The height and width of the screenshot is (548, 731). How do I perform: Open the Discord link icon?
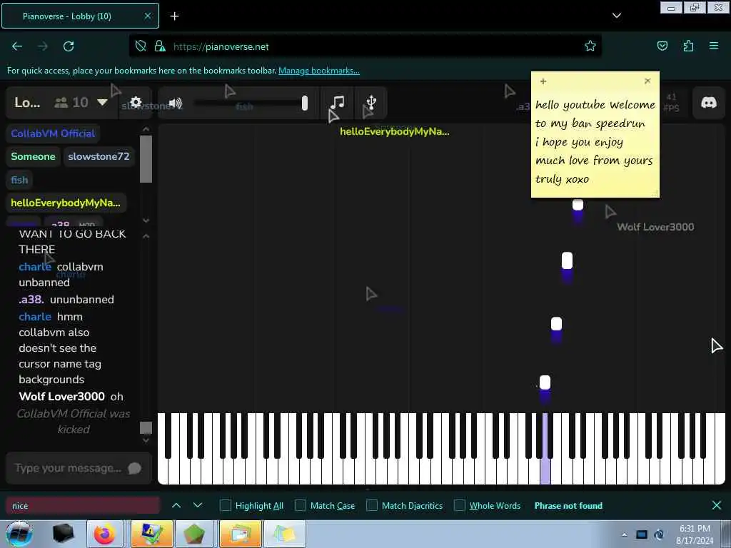tap(709, 103)
